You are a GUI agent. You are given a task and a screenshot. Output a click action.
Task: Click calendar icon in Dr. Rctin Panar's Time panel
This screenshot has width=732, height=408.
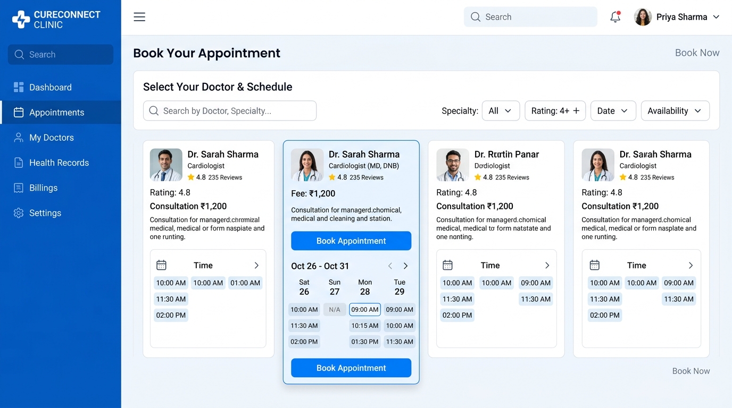(448, 265)
